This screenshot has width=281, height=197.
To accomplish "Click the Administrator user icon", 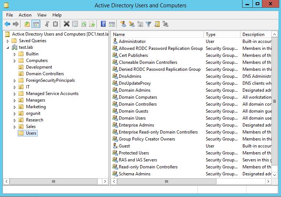I will [x=115, y=41].
